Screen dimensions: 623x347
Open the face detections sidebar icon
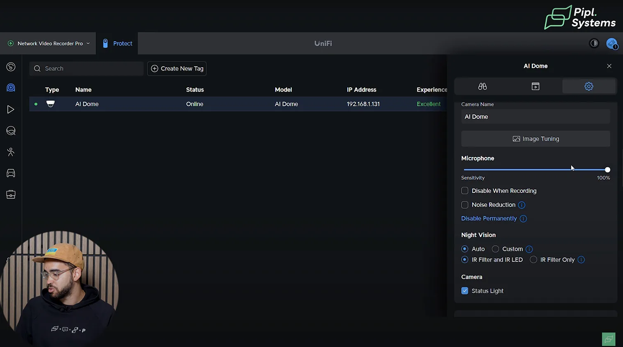click(x=11, y=131)
